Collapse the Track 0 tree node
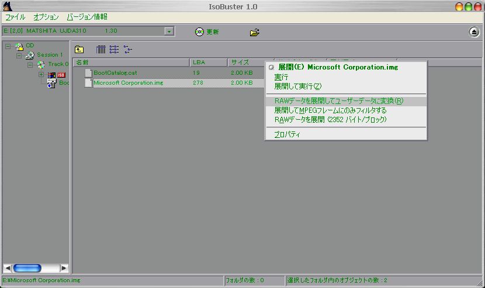The image size is (485, 288). coord(30,65)
